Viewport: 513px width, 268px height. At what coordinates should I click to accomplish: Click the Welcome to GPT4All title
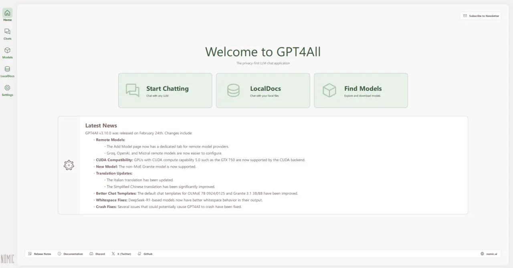(263, 52)
